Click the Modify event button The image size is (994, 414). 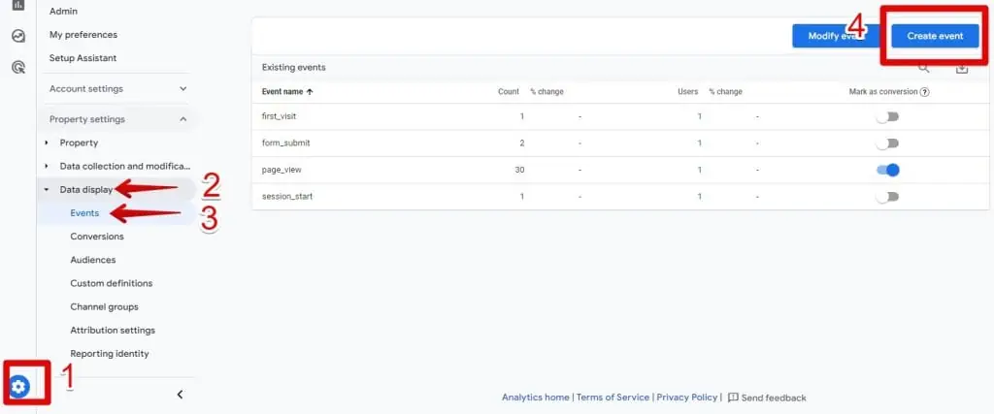click(836, 36)
